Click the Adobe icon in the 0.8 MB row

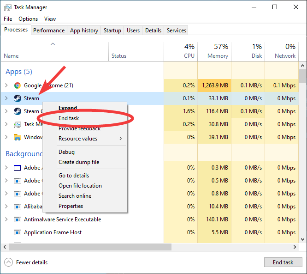coord(18,194)
